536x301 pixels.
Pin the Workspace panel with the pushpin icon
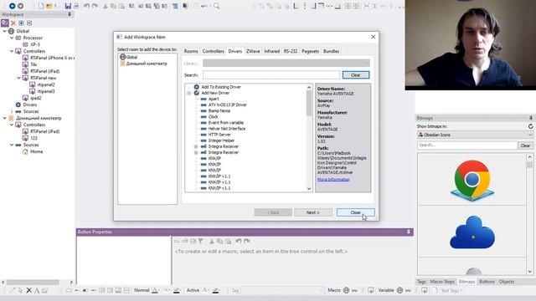coord(70,14)
